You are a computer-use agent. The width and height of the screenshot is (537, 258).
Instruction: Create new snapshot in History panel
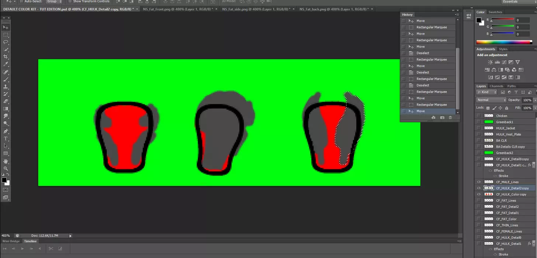coord(442,117)
